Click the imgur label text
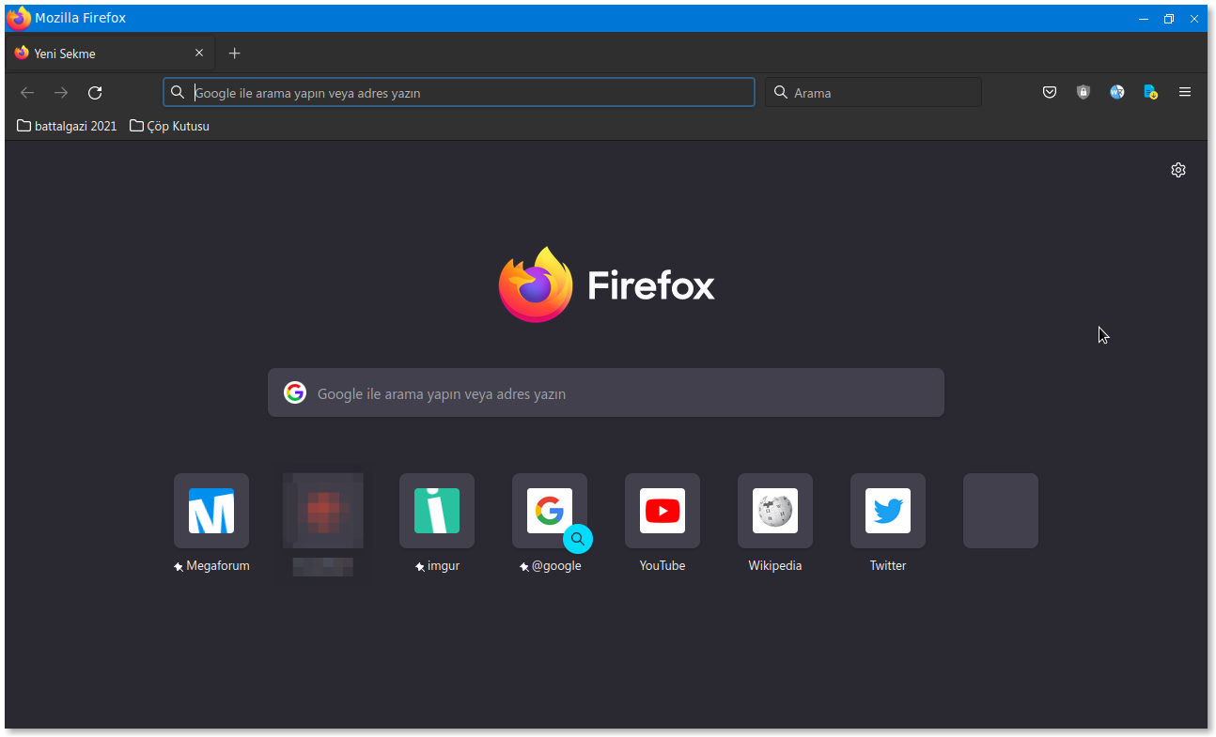 pyautogui.click(x=444, y=566)
